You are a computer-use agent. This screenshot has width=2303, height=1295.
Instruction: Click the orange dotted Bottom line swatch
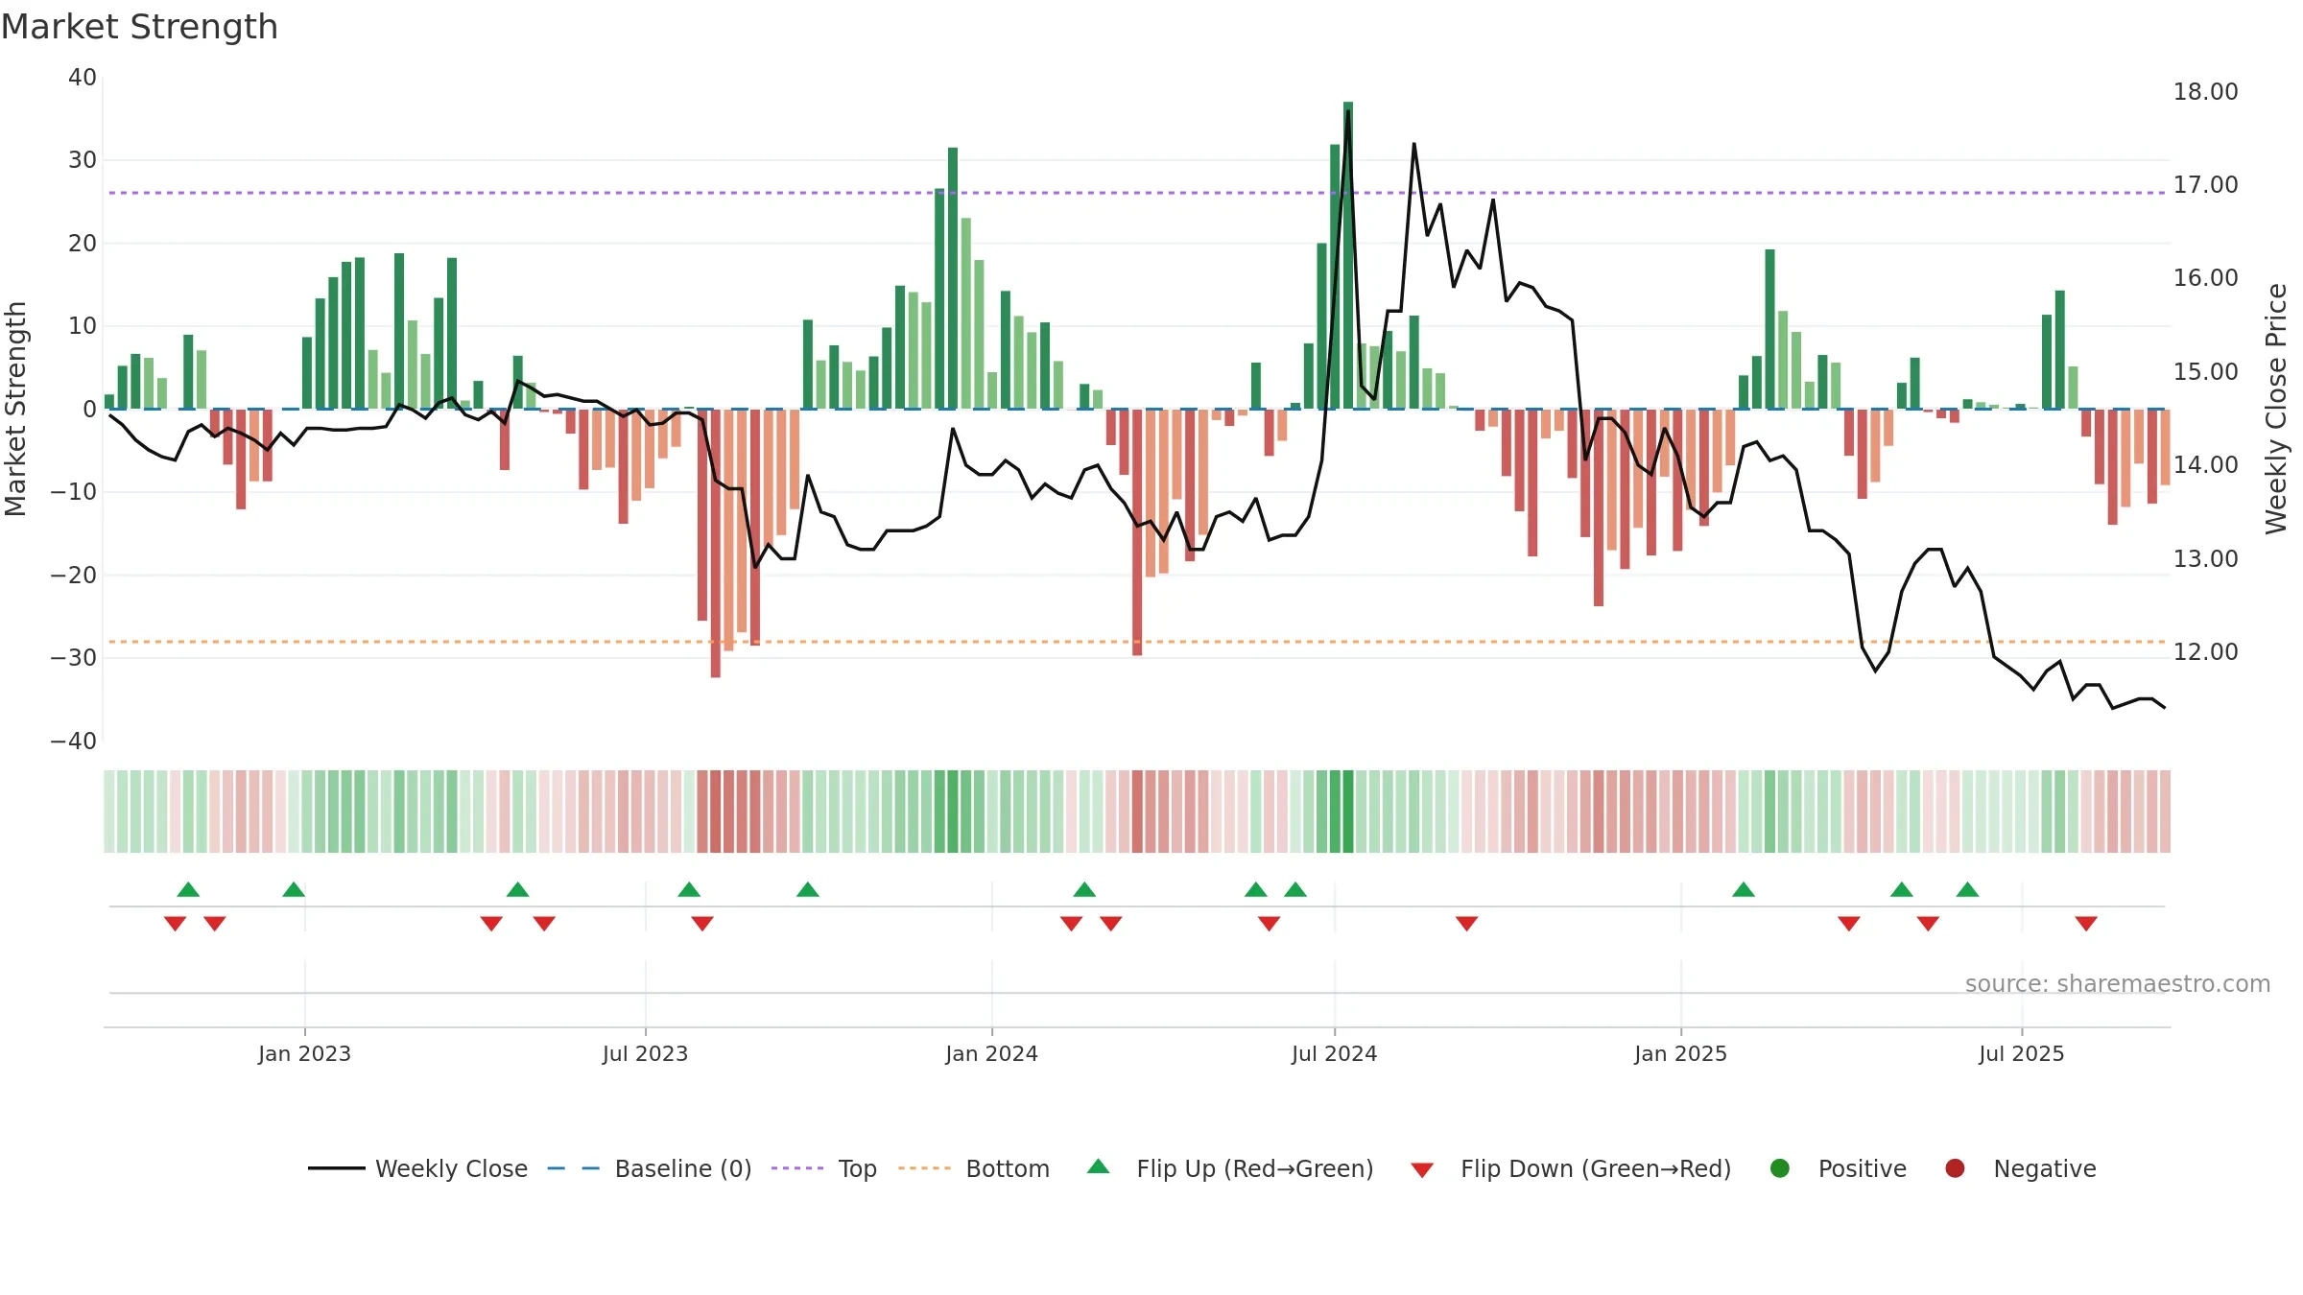pos(925,1168)
